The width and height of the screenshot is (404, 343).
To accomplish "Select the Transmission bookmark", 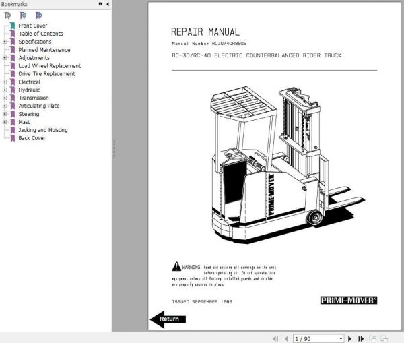I will [34, 98].
